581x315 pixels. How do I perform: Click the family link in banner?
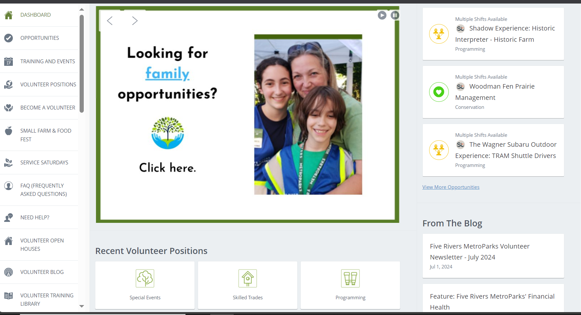click(167, 74)
